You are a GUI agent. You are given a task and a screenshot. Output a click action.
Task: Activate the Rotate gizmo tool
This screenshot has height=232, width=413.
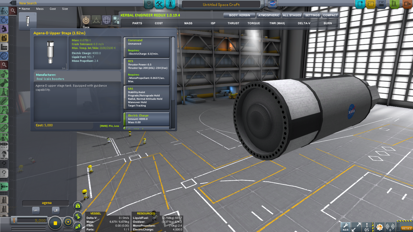tap(106, 20)
